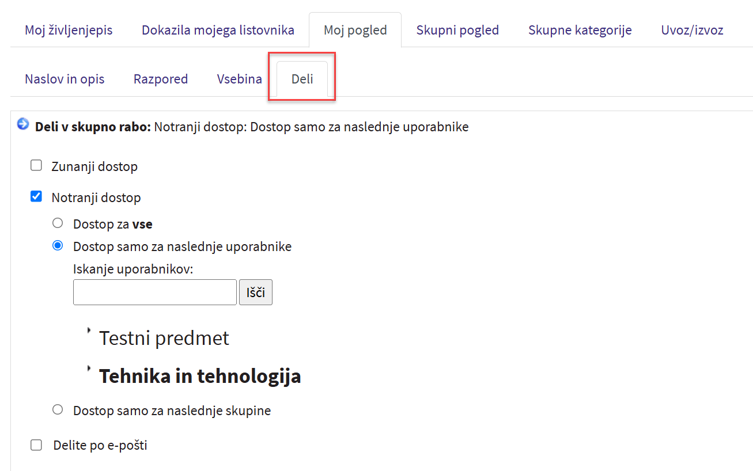Enable the Zunanji dostop checkbox
The height and width of the screenshot is (471, 753).
click(36, 166)
